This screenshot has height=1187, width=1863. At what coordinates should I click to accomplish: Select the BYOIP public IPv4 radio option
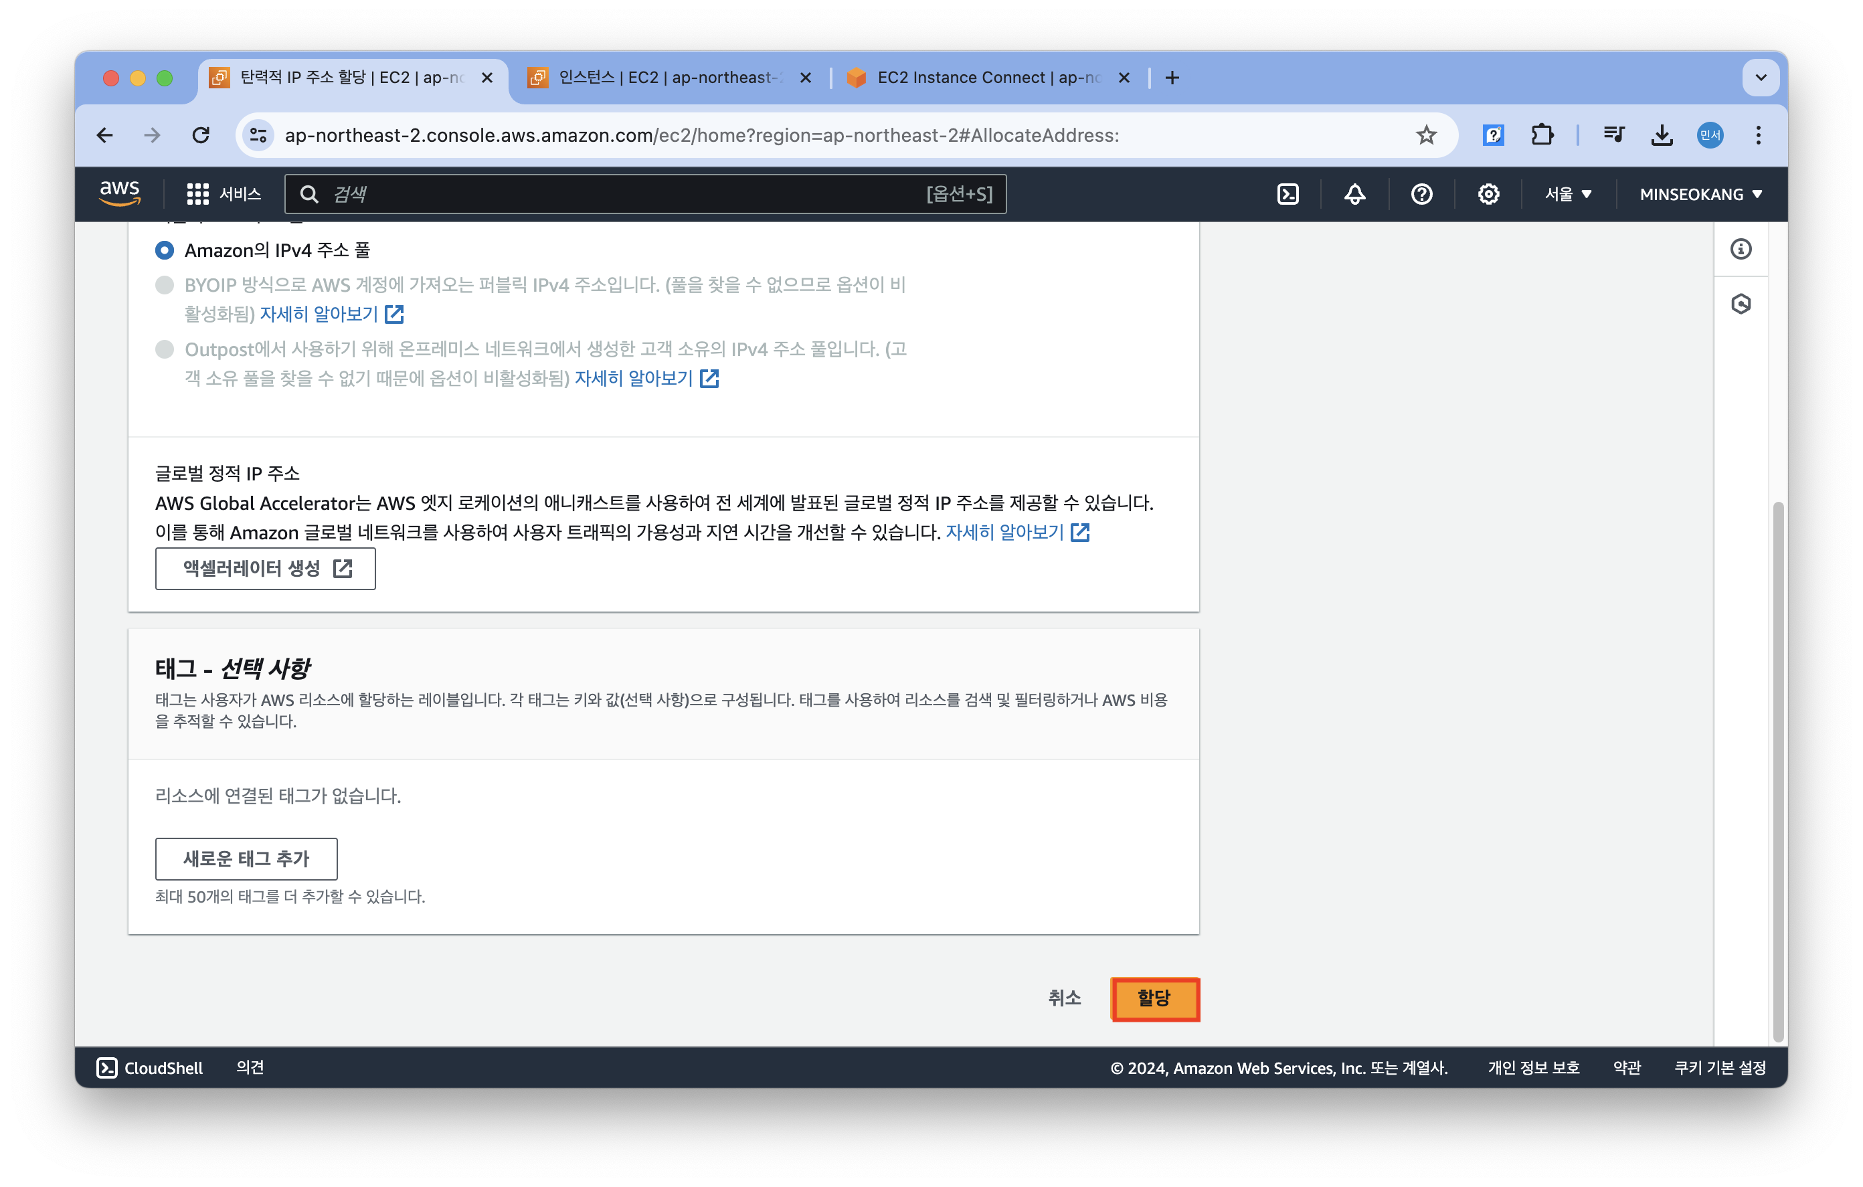[x=165, y=285]
